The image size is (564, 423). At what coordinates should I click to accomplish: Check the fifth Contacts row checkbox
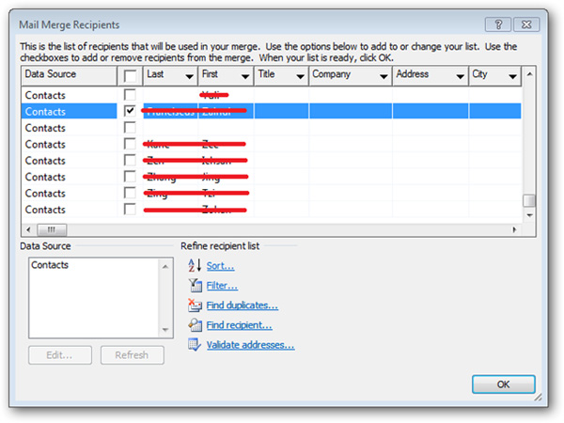coord(130,160)
